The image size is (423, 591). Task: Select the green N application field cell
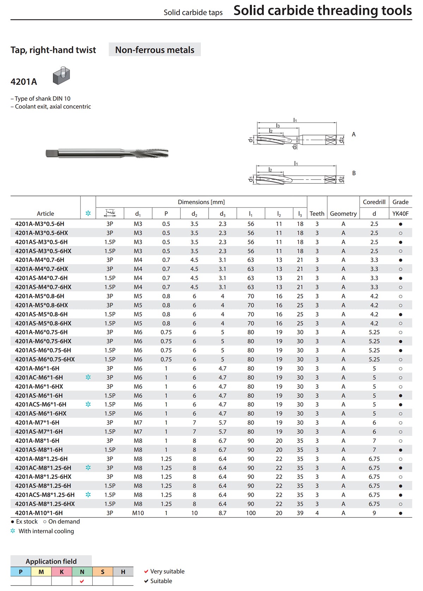click(x=82, y=572)
